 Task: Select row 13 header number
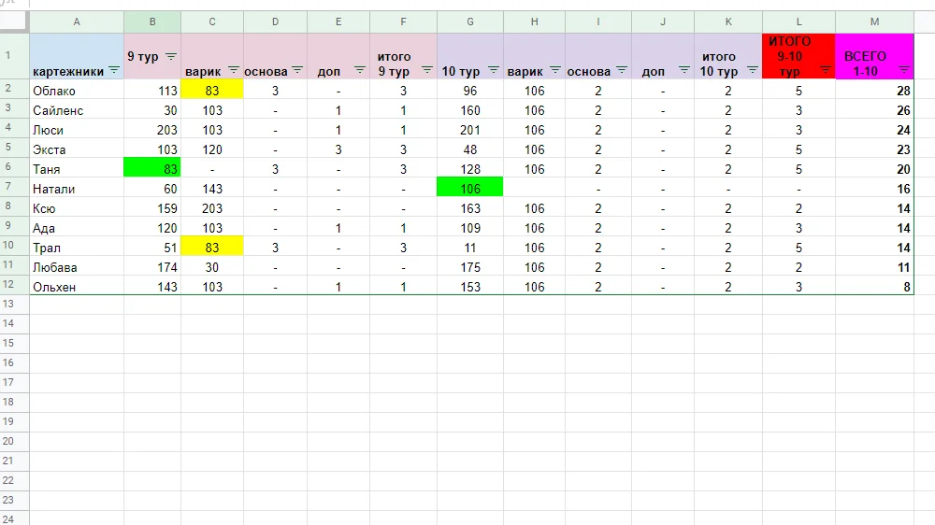pos(14,304)
